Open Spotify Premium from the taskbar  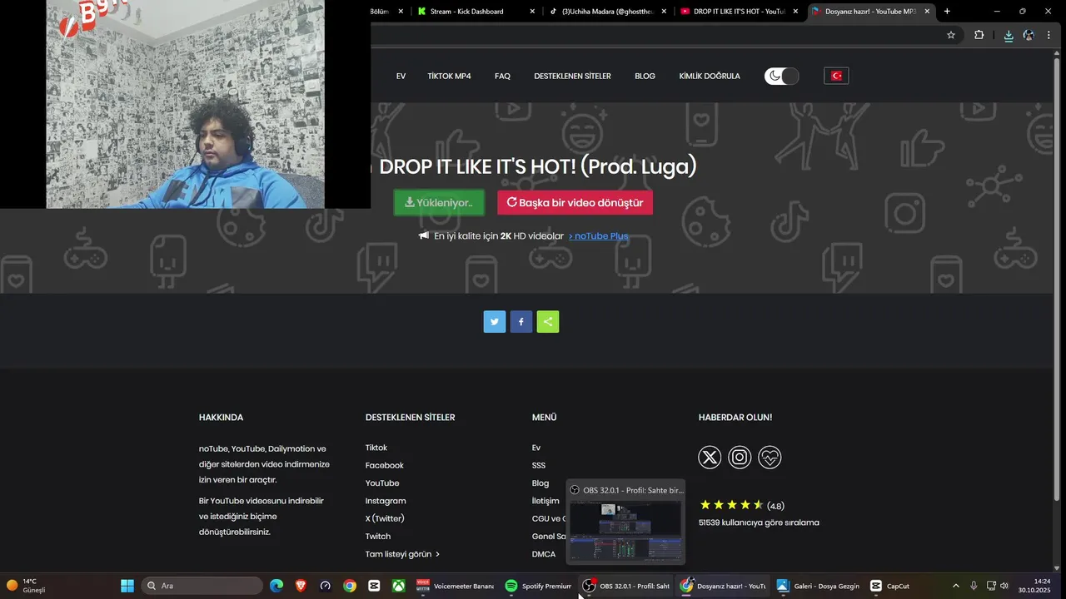(539, 586)
